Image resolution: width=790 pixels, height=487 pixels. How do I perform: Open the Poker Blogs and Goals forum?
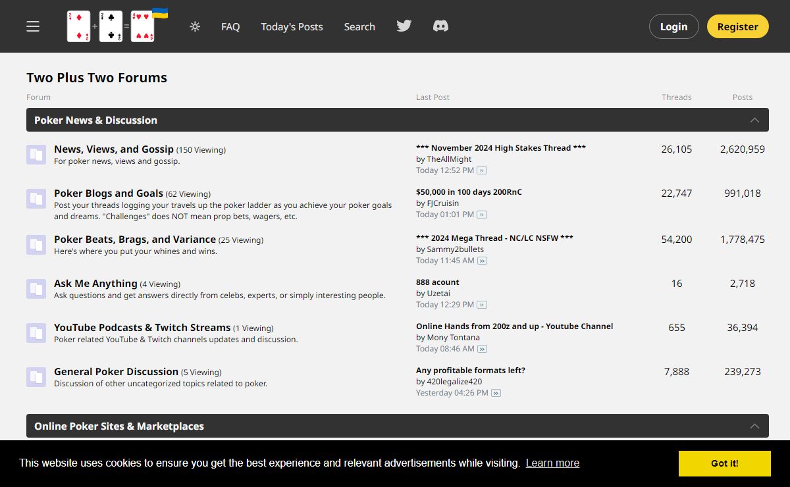pos(109,193)
